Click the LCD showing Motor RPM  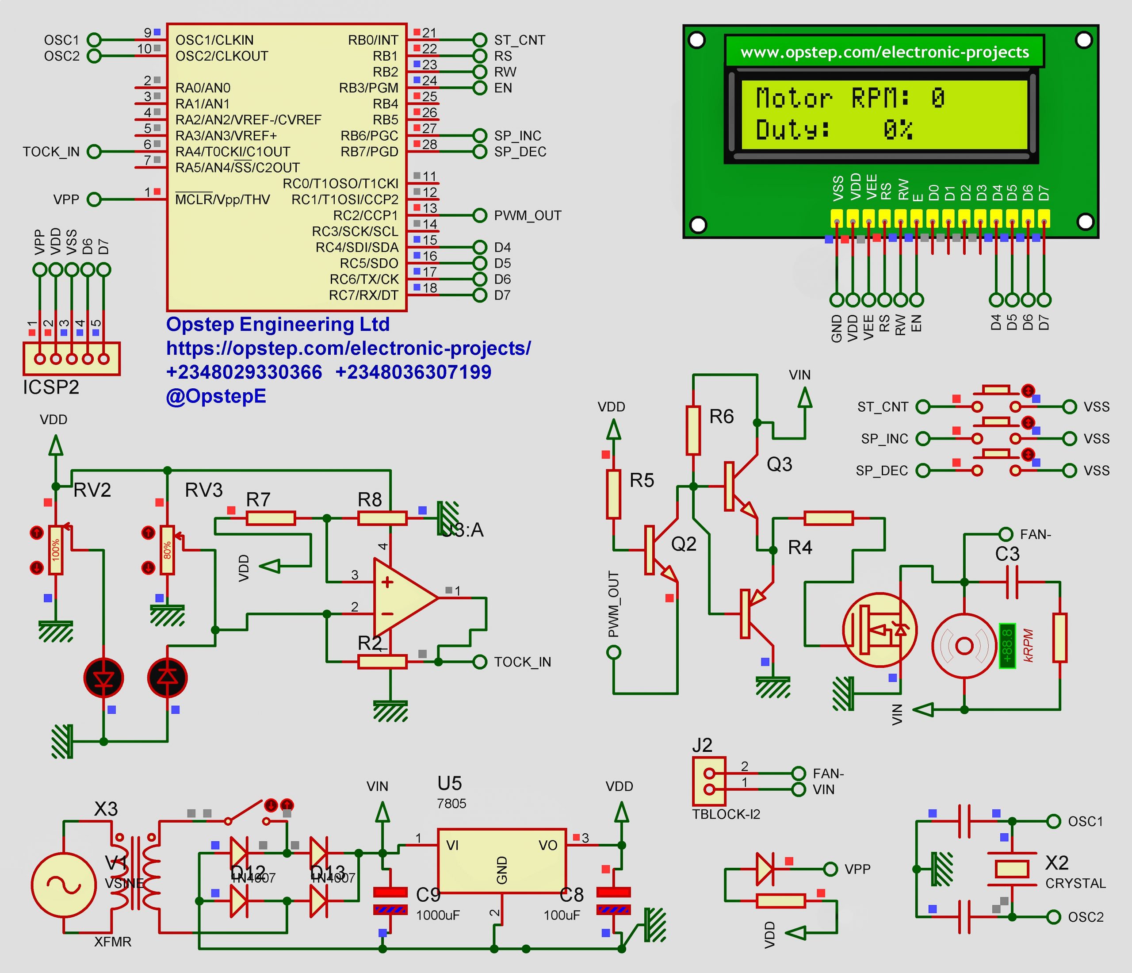click(885, 115)
